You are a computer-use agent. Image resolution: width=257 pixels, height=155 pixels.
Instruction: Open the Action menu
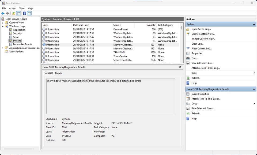[13, 9]
